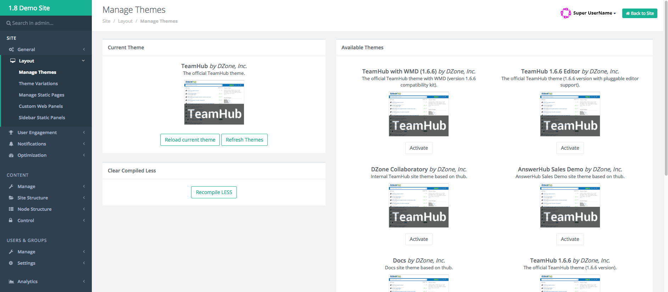
Task: Click the Node Structure list icon
Action: click(11, 209)
